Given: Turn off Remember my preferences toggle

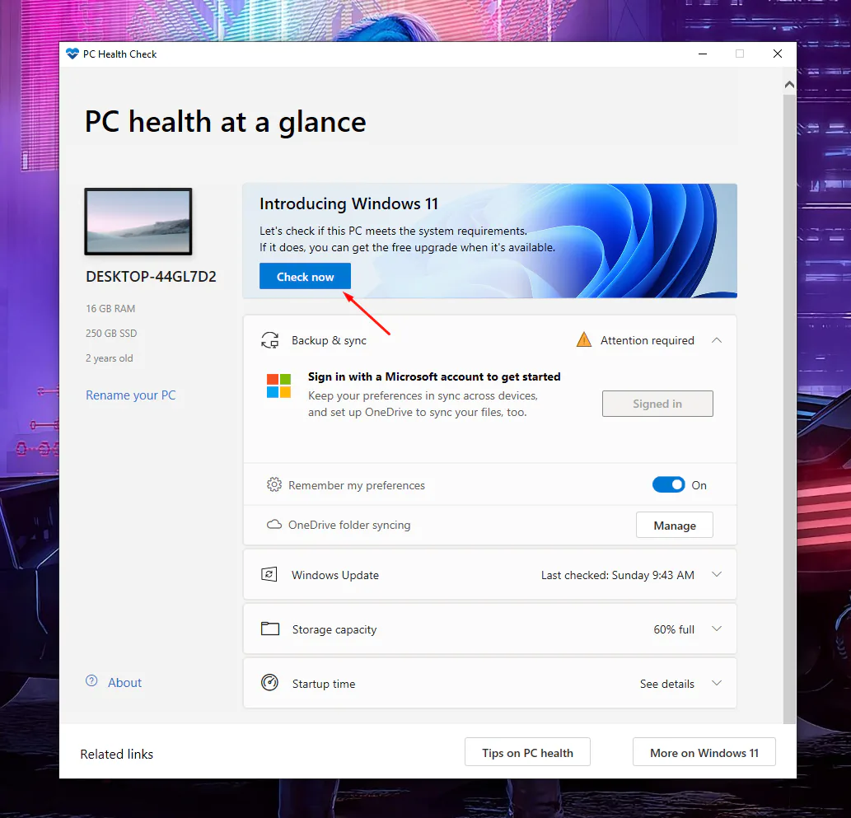Looking at the screenshot, I should tap(669, 484).
